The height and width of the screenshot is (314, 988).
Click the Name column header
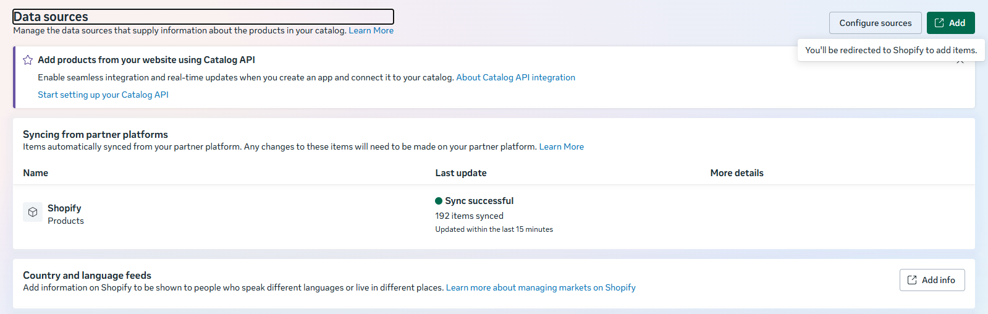click(36, 173)
